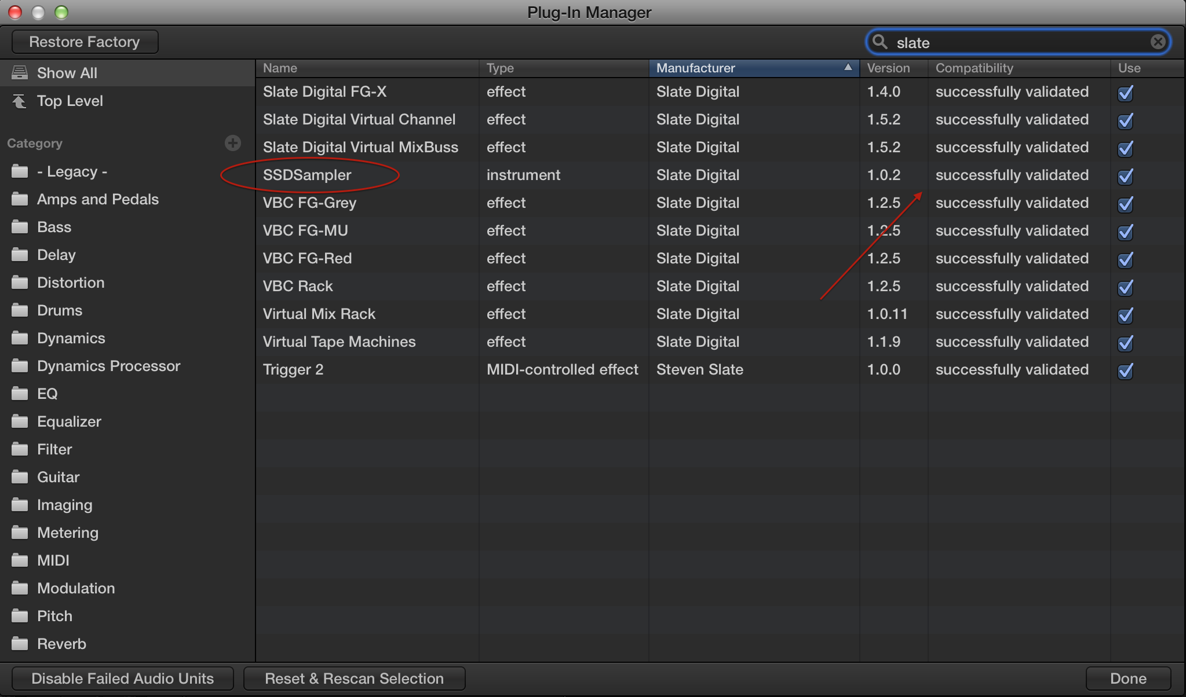
Task: Select the Virtual Mix Rack row
Action: click(720, 314)
